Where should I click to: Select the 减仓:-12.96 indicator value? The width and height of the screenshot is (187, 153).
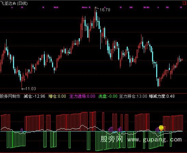tap(35, 96)
